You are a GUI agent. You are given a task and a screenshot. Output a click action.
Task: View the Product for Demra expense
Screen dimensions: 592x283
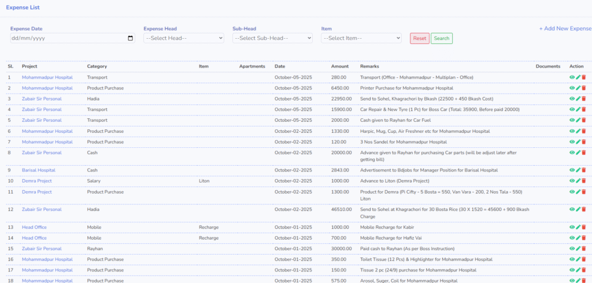pyautogui.click(x=572, y=192)
